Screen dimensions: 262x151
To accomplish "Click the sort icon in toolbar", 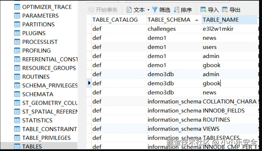I will pyautogui.click(x=176, y=10).
